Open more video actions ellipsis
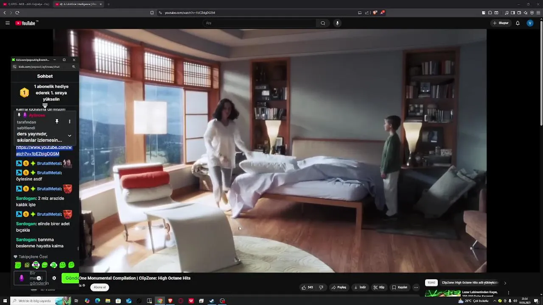Viewport: 543px width, 305px height. (x=416, y=287)
